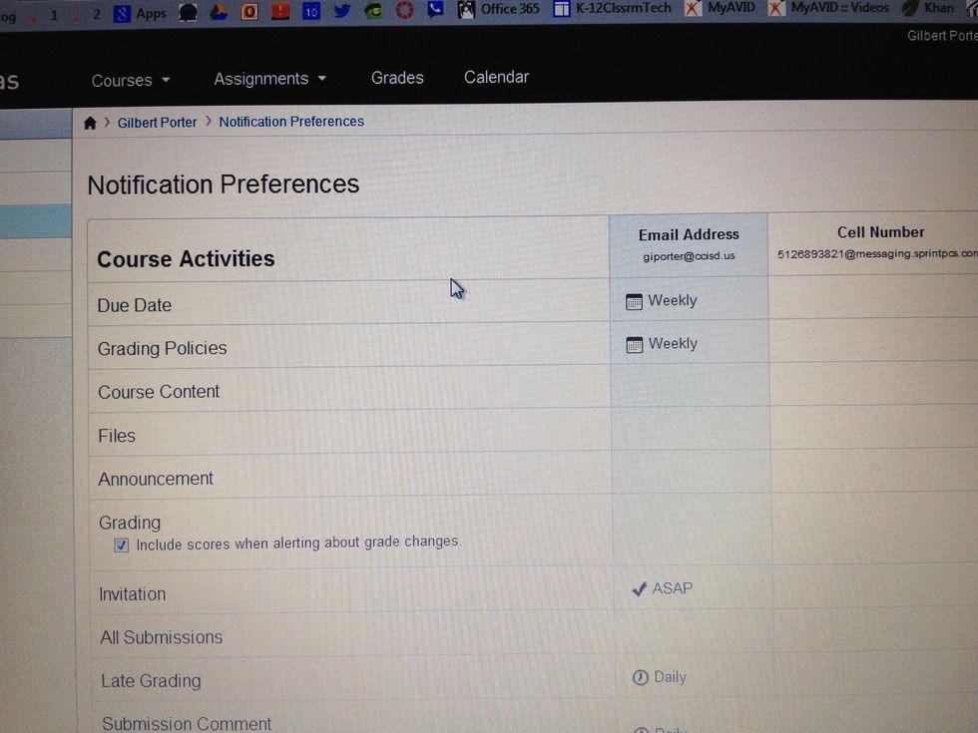Open the MyAVID :: Videos bookmark
This screenshot has height=733, width=978.
(x=828, y=8)
